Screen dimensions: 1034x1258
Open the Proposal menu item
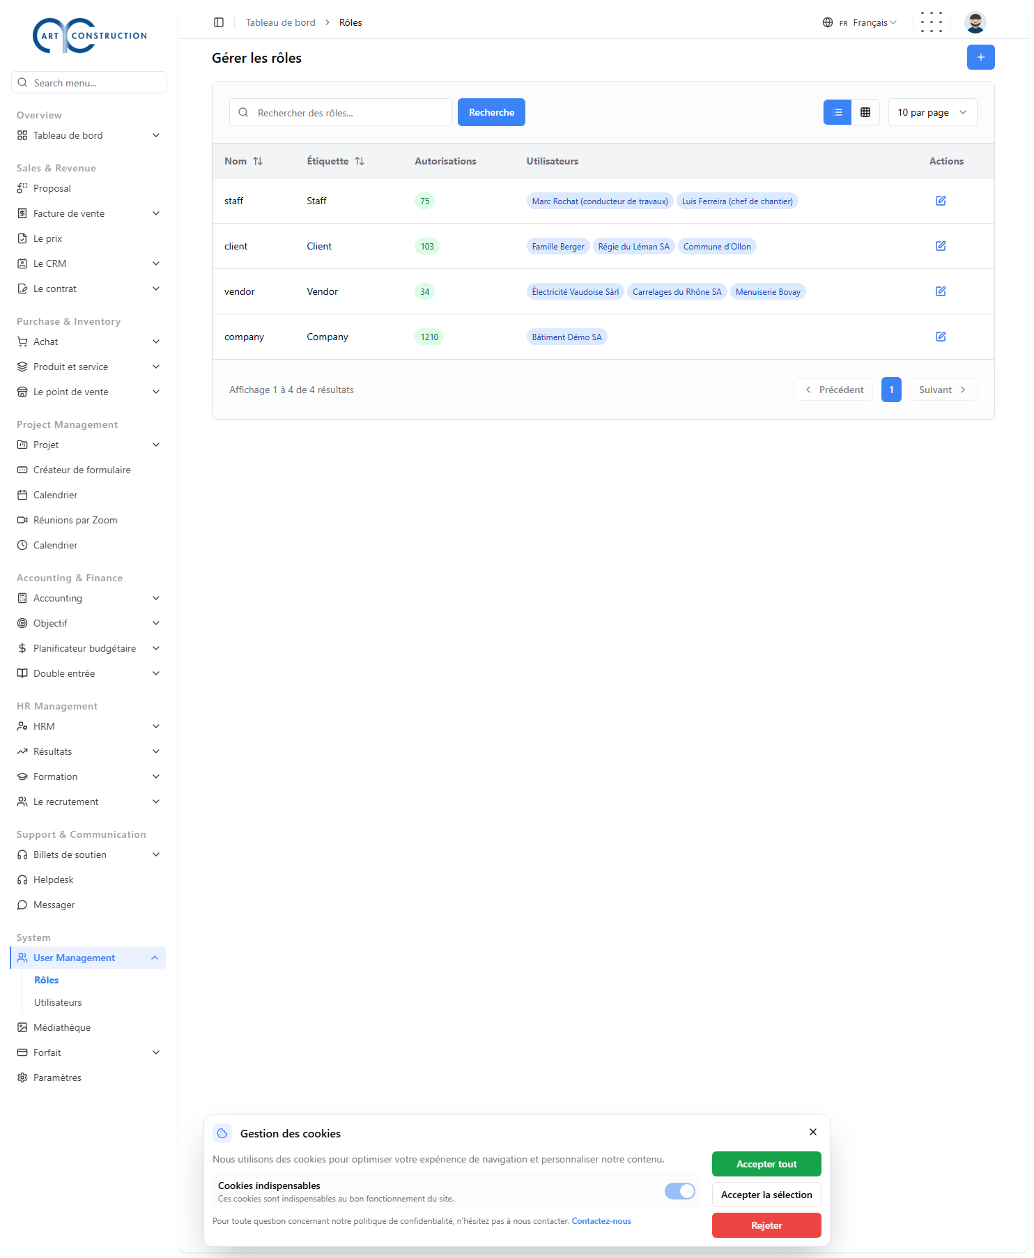click(x=88, y=188)
